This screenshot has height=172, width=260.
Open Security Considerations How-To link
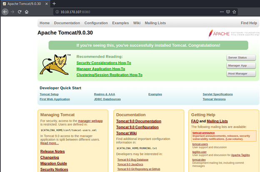104,63
